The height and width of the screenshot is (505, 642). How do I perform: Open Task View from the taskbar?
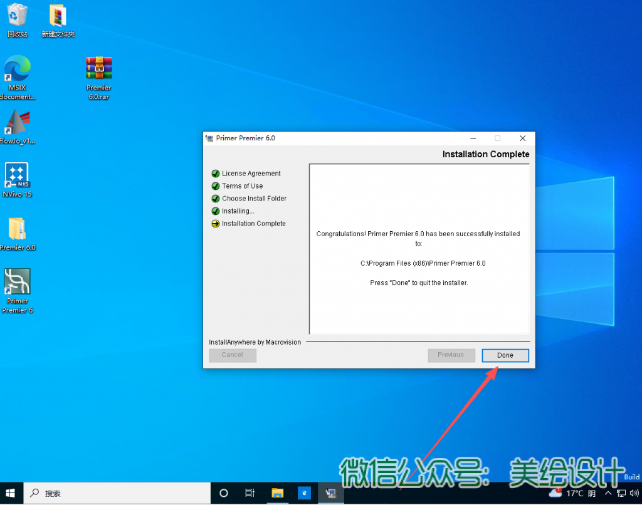(250, 493)
